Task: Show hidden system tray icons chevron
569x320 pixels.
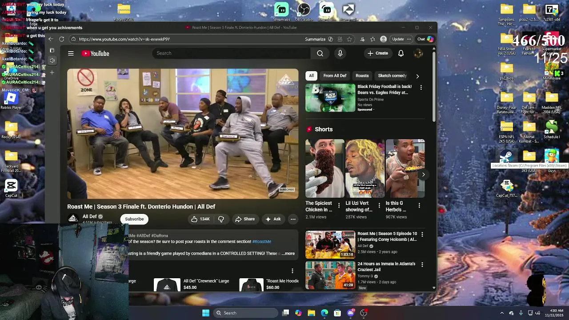Action: (502, 313)
